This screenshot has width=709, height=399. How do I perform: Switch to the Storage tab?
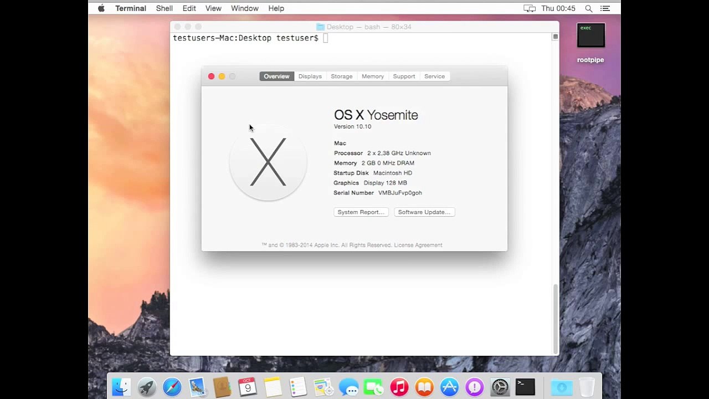(342, 76)
